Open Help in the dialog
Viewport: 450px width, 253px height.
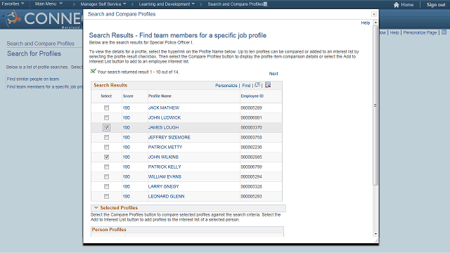[x=365, y=22]
